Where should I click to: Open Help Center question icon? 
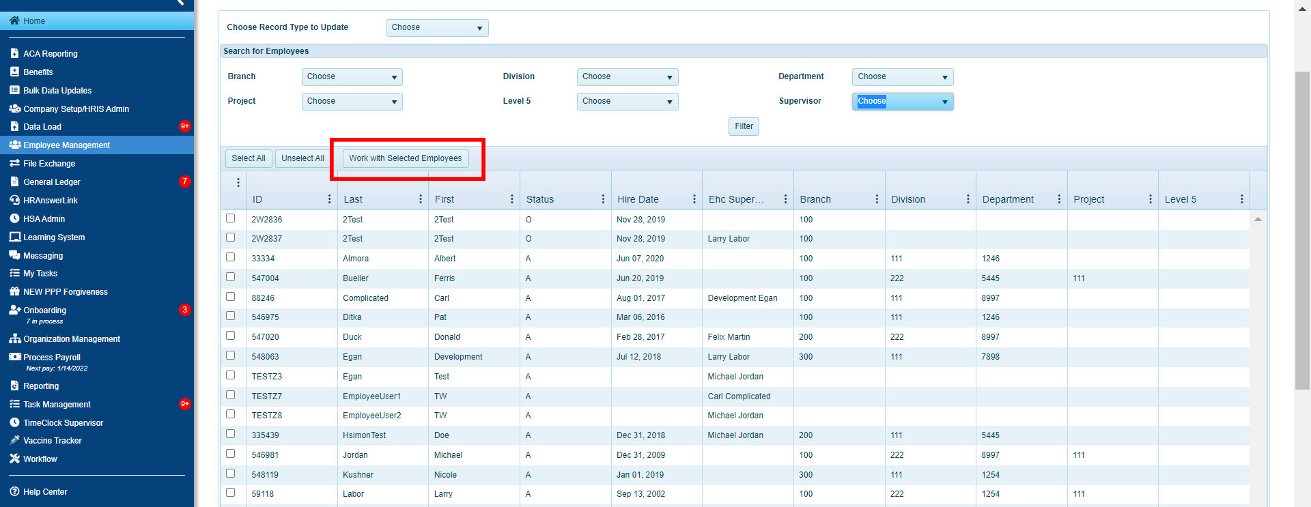pos(14,491)
